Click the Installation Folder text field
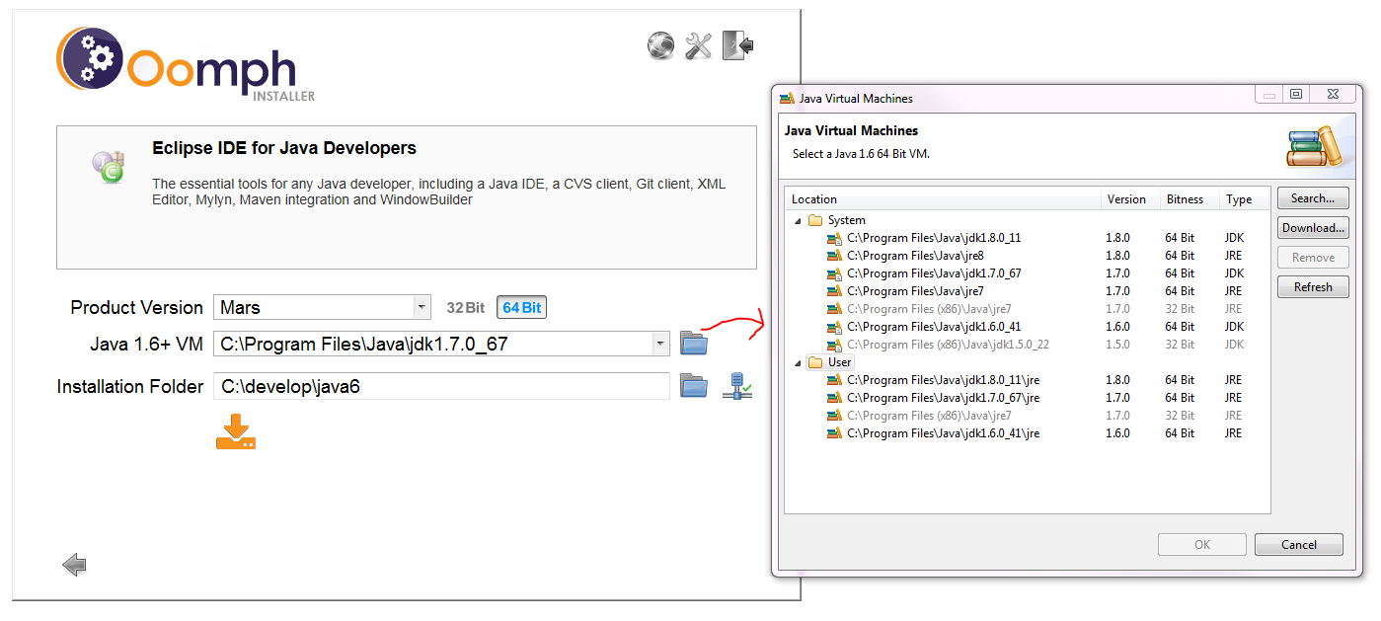Screen dimensions: 1381x621 pyautogui.click(x=441, y=386)
